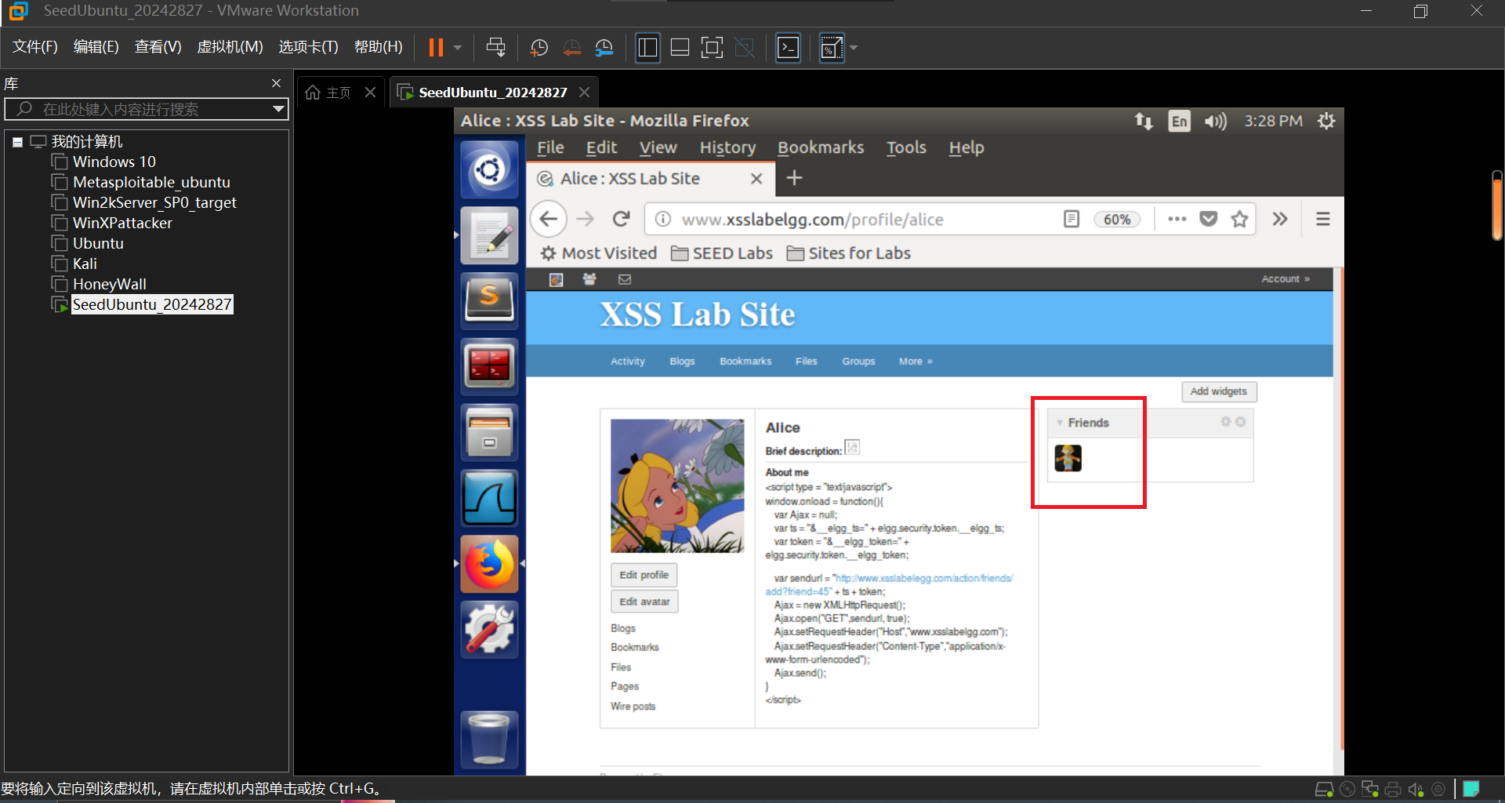The image size is (1505, 803).
Task: Reset the 60% zoom level button
Action: (x=1117, y=220)
